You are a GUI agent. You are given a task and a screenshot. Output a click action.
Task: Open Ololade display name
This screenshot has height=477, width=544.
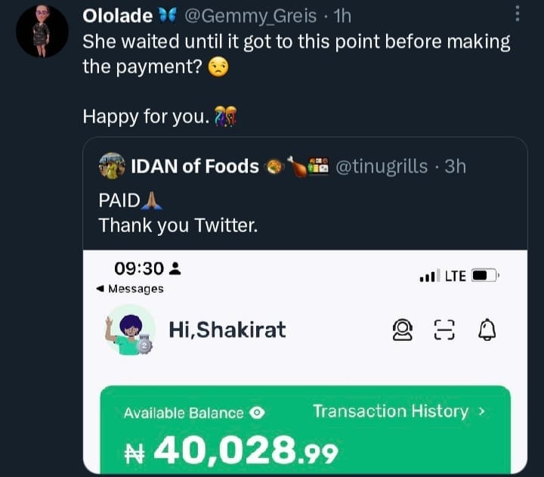click(x=117, y=15)
